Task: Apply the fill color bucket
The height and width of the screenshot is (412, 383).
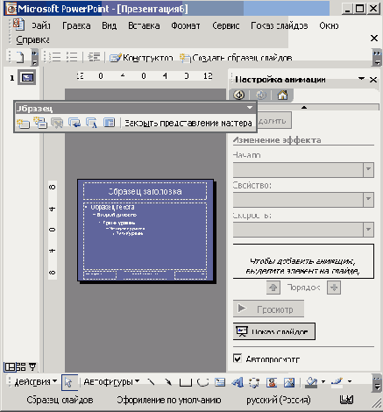Action: point(311,382)
